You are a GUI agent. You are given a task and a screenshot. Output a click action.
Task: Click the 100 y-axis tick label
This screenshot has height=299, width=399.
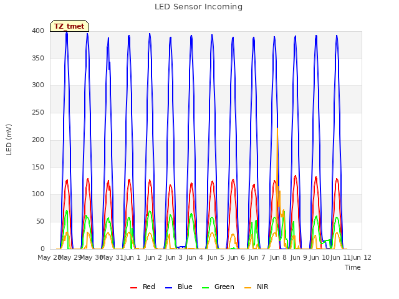38,194
